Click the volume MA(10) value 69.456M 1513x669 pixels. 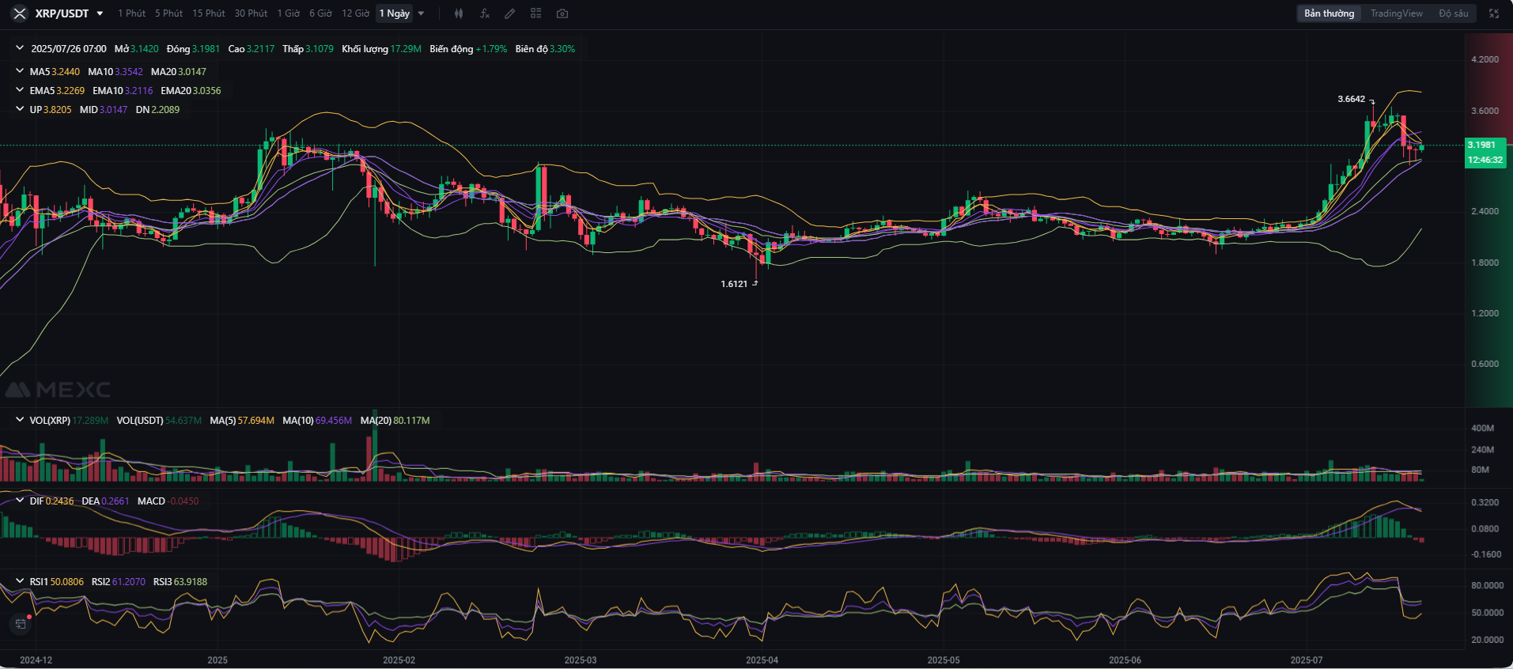[334, 420]
